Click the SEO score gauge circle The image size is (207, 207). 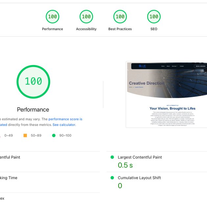click(x=154, y=17)
